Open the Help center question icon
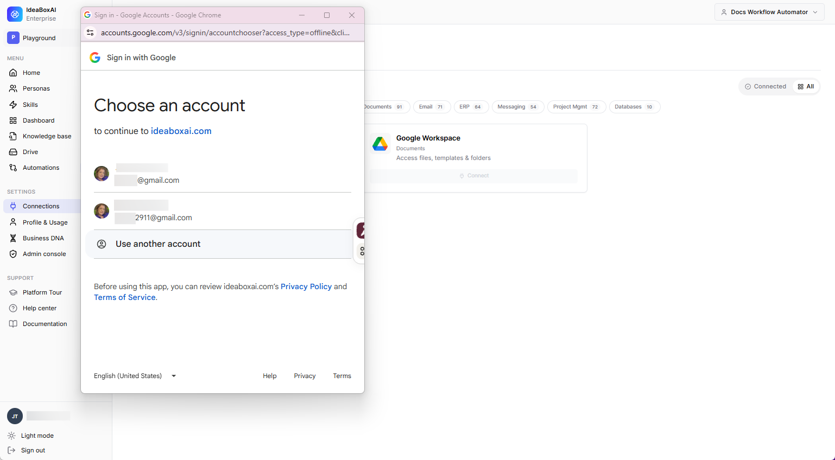 coord(13,308)
